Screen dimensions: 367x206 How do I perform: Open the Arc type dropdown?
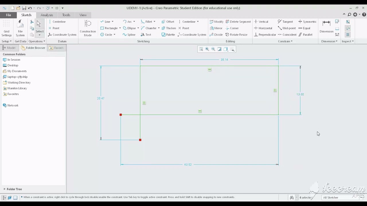coord(134,22)
